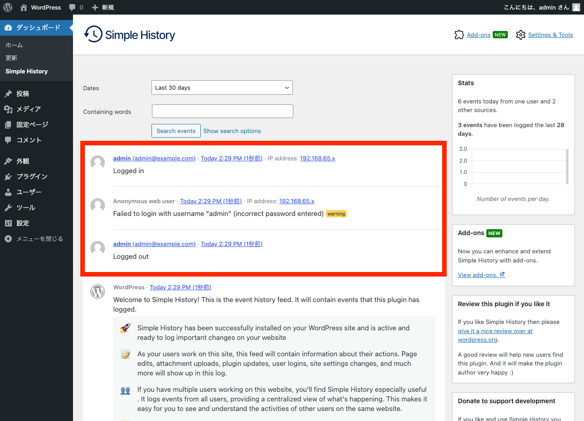This screenshot has height=421, width=584.
Task: Click the 設定 sliders icon
Action: coord(8,223)
